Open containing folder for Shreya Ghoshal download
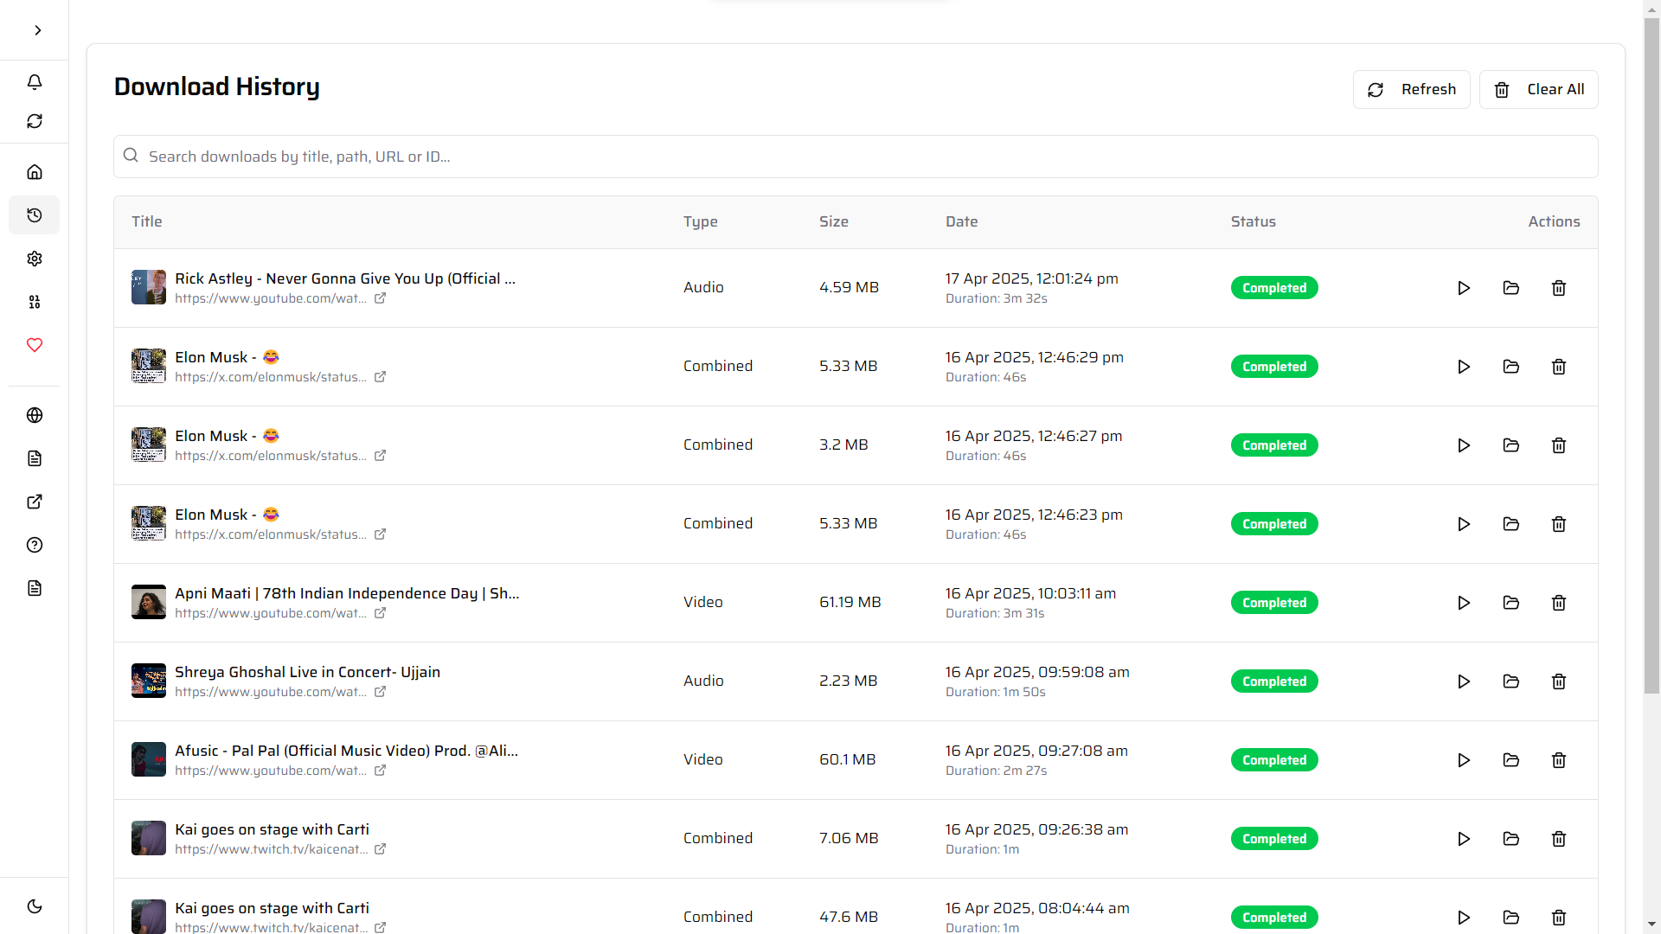 point(1510,681)
